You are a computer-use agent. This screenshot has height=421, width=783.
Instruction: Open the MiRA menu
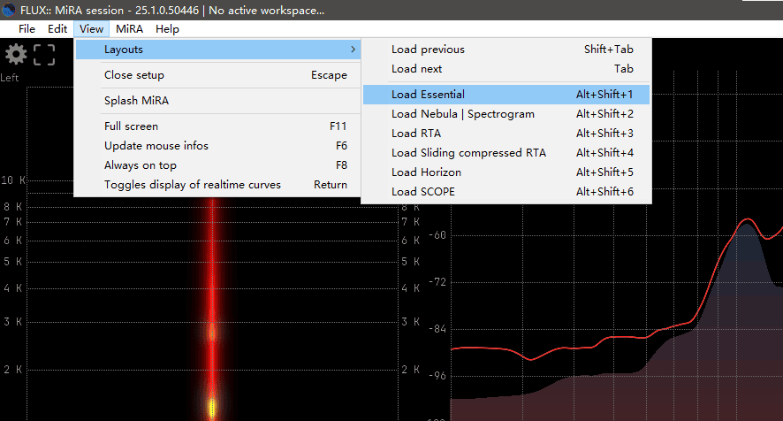tap(129, 29)
